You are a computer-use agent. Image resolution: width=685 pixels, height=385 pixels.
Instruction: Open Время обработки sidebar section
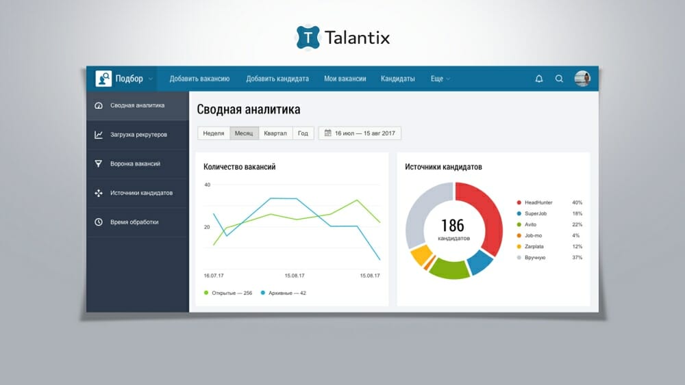pos(138,222)
